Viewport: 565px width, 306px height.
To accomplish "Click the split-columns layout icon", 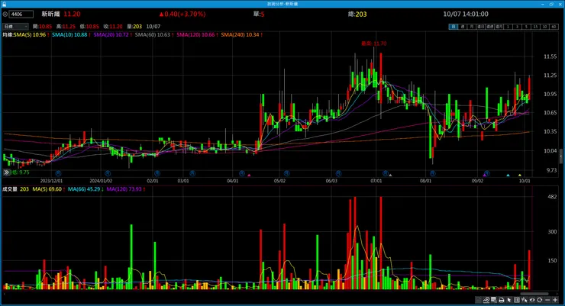I will [517, 300].
